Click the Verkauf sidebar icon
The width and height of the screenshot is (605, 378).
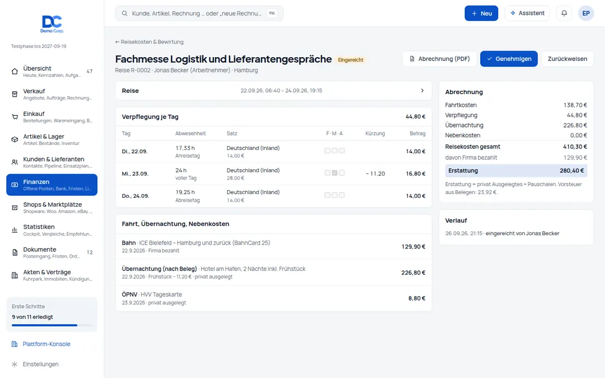15,94
